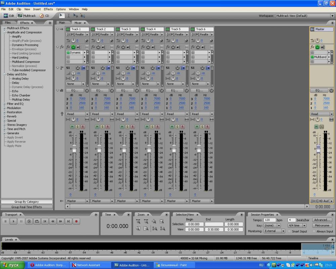Expand the Filter and EQ category
The height and width of the screenshot is (269, 336).
4,104
